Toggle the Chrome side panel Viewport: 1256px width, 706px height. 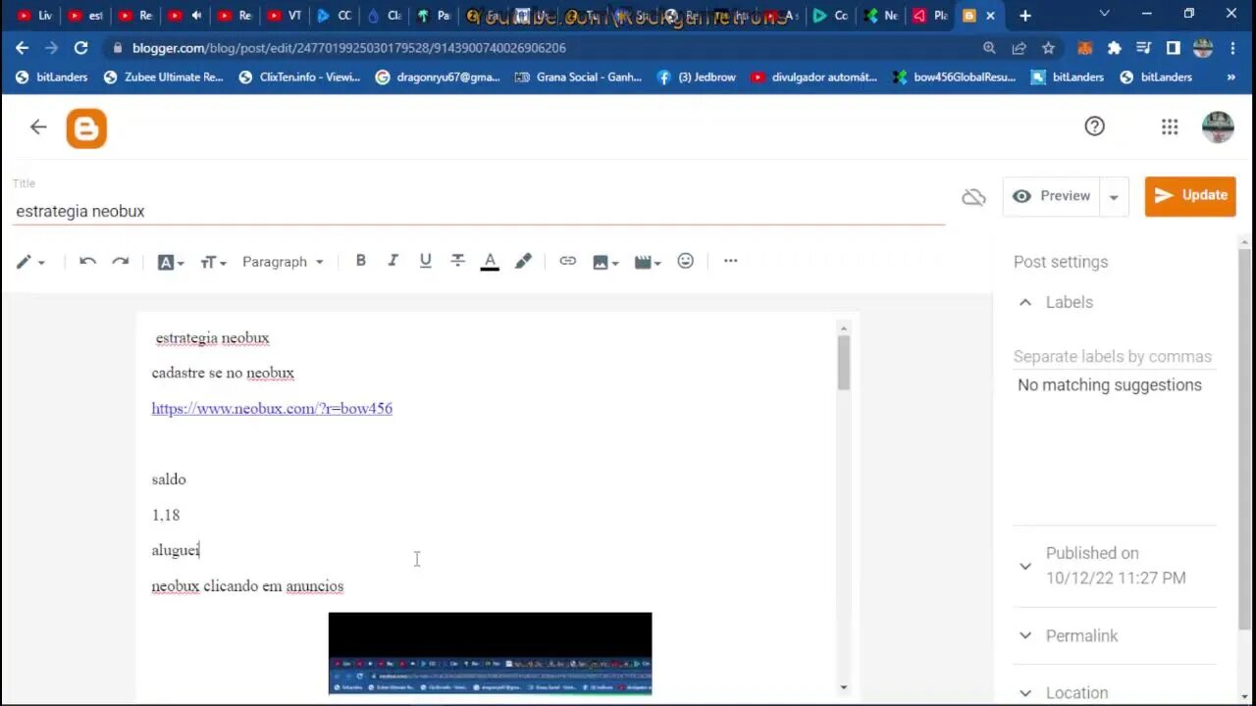tap(1173, 48)
